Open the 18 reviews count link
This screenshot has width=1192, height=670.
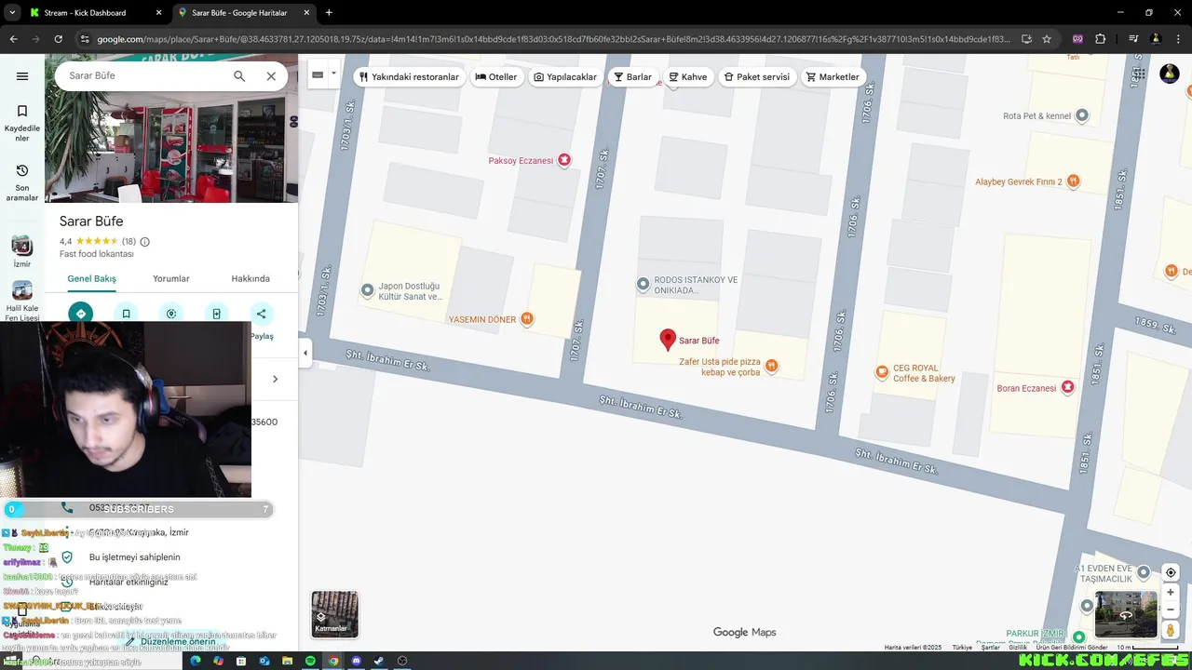tap(129, 242)
